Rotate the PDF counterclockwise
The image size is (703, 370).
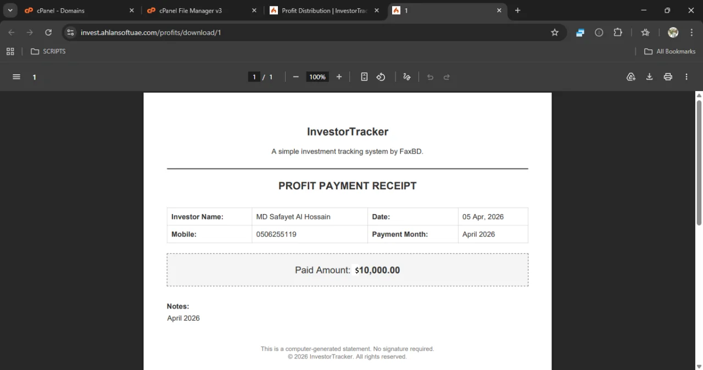coord(381,77)
